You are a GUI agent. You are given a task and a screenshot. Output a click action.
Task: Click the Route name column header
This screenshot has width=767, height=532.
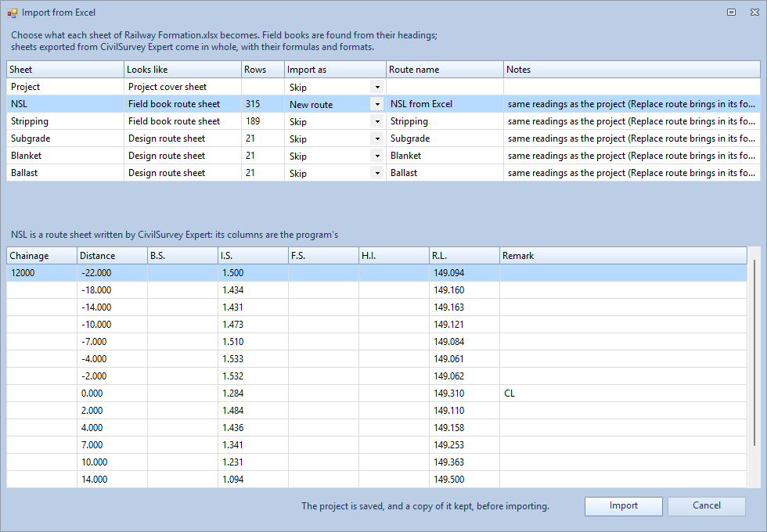pyautogui.click(x=445, y=70)
